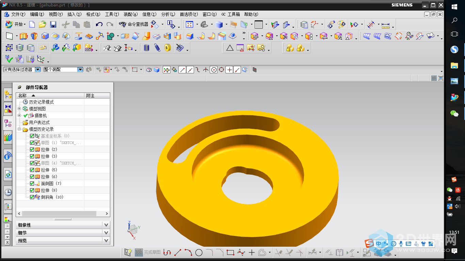Open the Command Finder binoculars

[x=123, y=24]
